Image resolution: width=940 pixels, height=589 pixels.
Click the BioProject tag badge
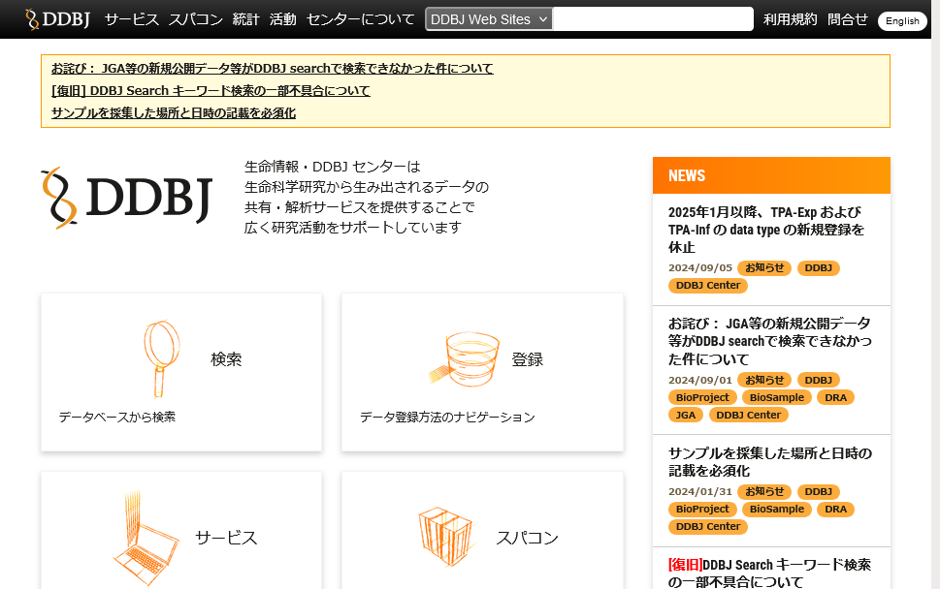(702, 397)
